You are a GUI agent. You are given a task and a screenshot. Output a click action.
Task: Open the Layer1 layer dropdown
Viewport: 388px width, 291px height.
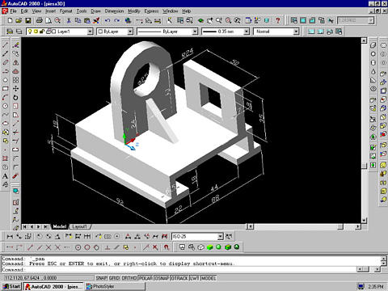pyautogui.click(x=90, y=32)
